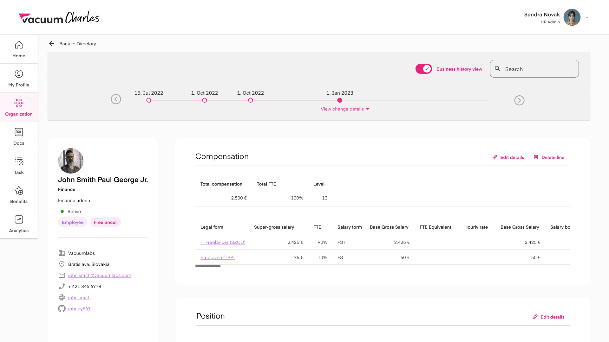Click the search magnifier icon
Viewport: 609px width, 342px height.
(497, 69)
